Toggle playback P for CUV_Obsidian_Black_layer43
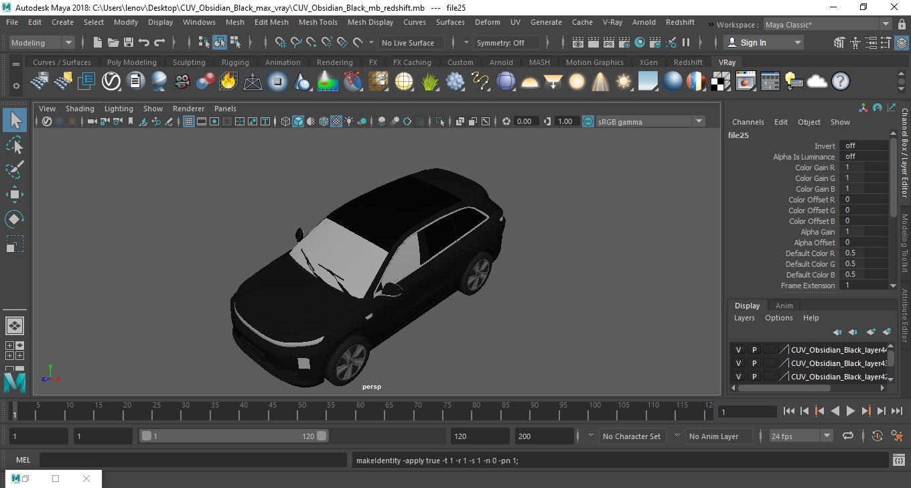This screenshot has width=911, height=488. pos(754,363)
